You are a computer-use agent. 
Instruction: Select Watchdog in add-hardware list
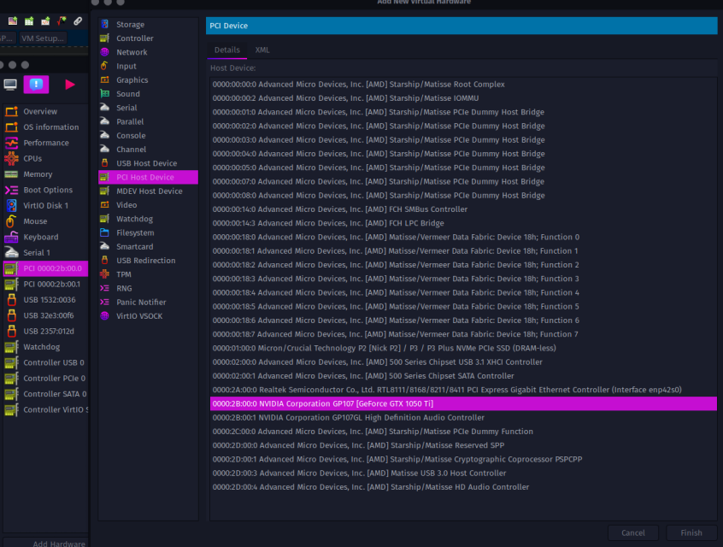pos(148,219)
